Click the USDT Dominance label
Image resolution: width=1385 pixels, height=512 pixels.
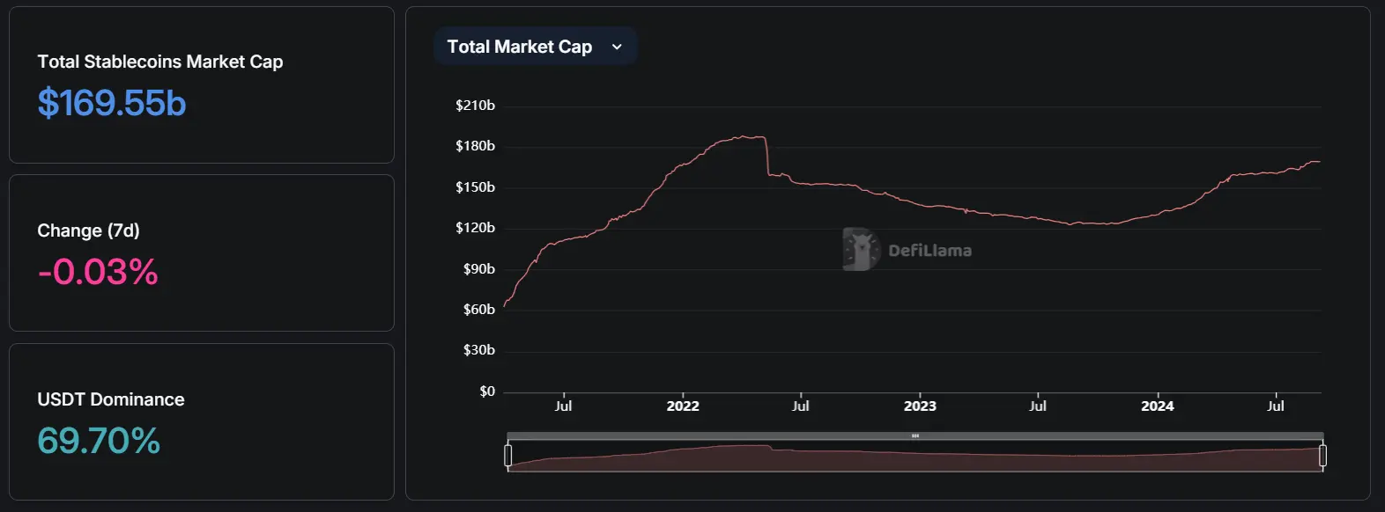111,399
